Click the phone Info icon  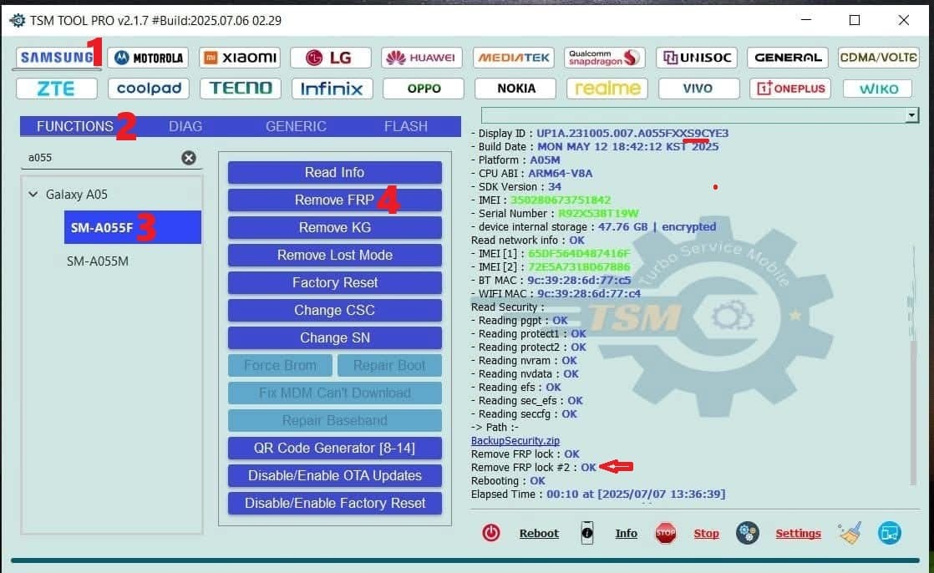586,533
